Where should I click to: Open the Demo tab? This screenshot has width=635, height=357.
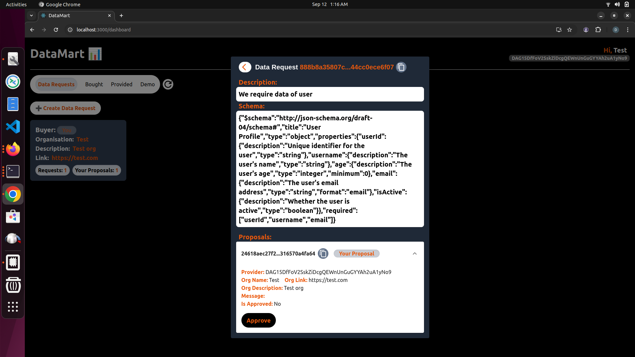(x=147, y=84)
